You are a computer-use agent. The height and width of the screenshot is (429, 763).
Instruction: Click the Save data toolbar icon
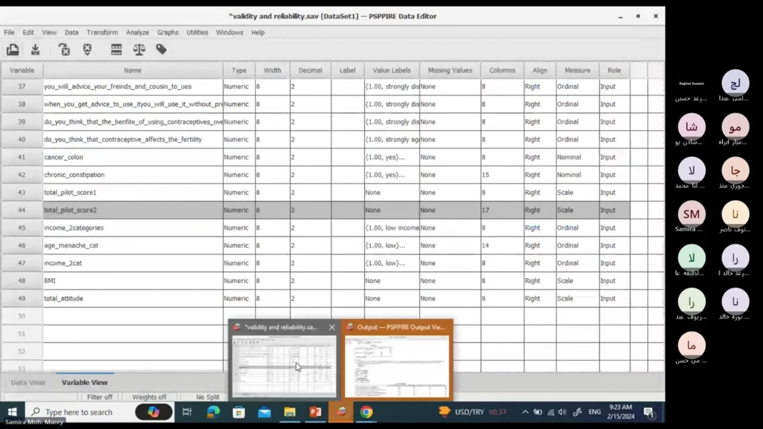(x=35, y=50)
